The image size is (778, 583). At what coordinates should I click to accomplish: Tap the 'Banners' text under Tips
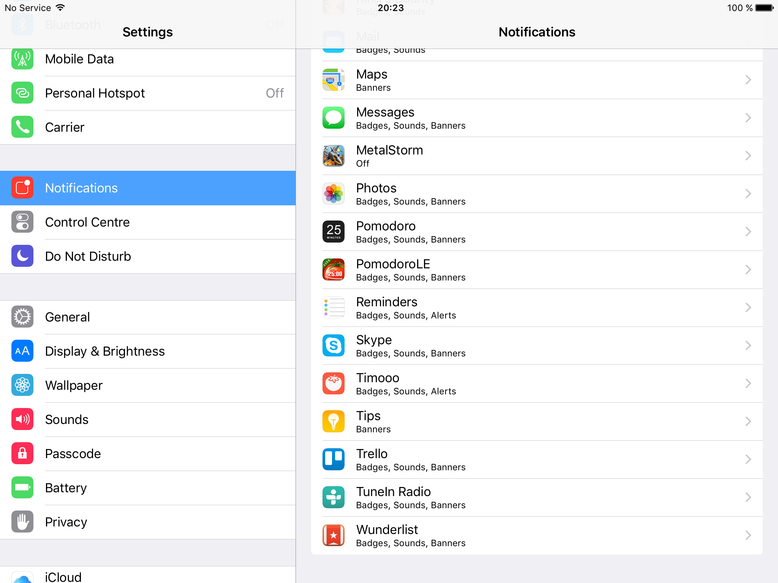(373, 429)
